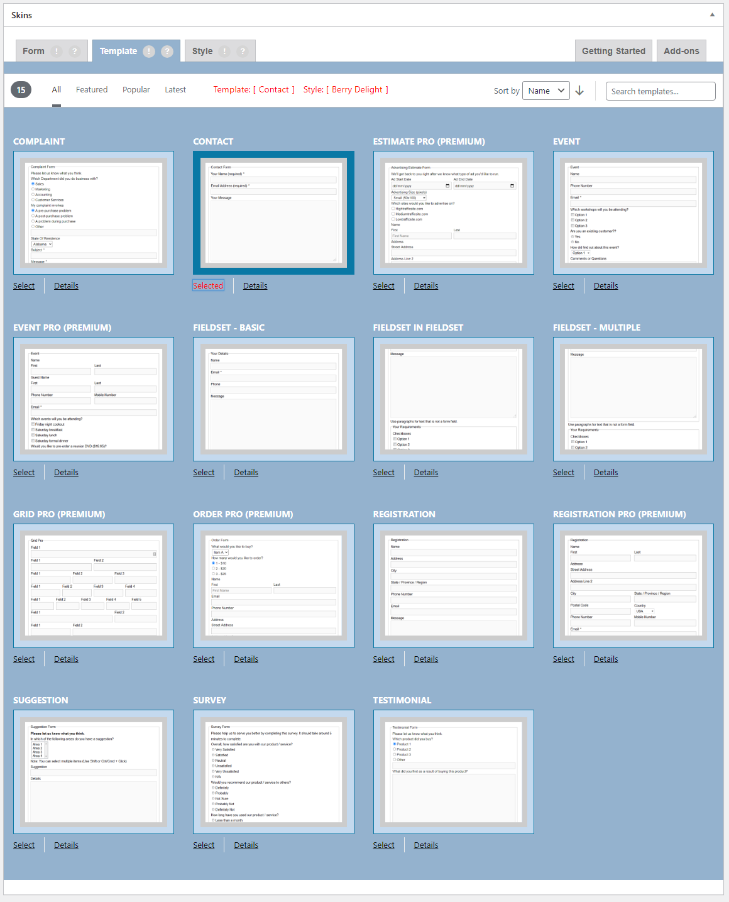The width and height of the screenshot is (729, 902).
Task: Show the Popular templates filter
Action: point(136,90)
